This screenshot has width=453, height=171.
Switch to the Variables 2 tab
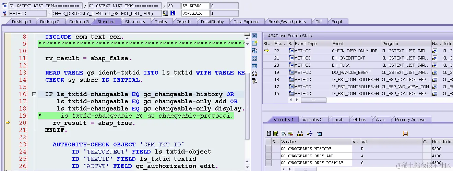pyautogui.click(x=312, y=119)
